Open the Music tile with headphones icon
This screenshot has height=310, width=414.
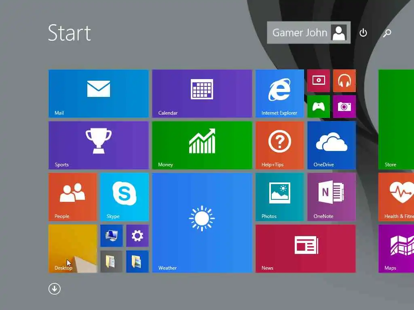tap(344, 81)
